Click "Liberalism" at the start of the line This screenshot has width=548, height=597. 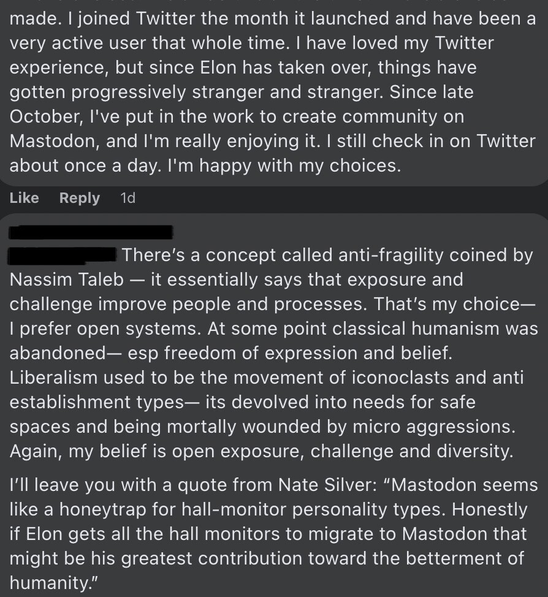[53, 378]
